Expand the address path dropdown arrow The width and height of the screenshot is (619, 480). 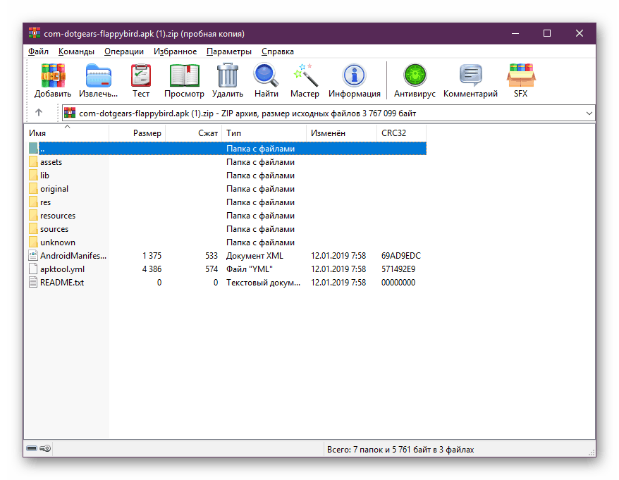(589, 113)
